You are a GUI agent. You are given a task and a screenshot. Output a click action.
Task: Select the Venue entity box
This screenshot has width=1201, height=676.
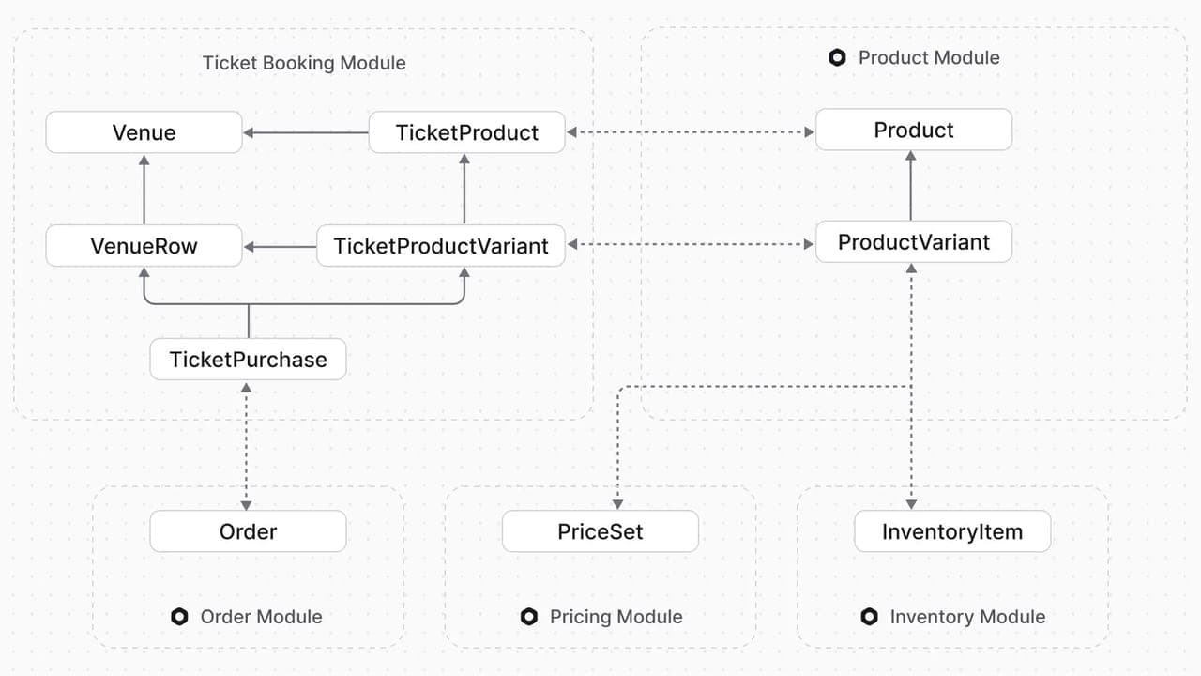coord(144,132)
